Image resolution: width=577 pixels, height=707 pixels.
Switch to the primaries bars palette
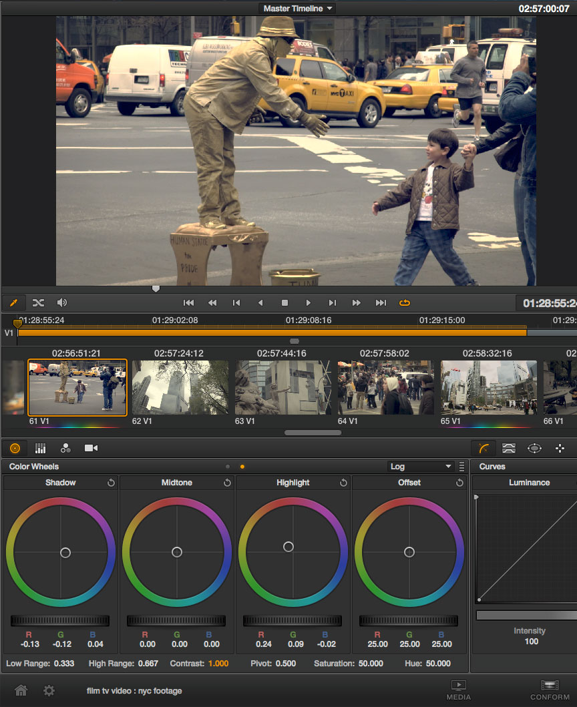point(40,449)
